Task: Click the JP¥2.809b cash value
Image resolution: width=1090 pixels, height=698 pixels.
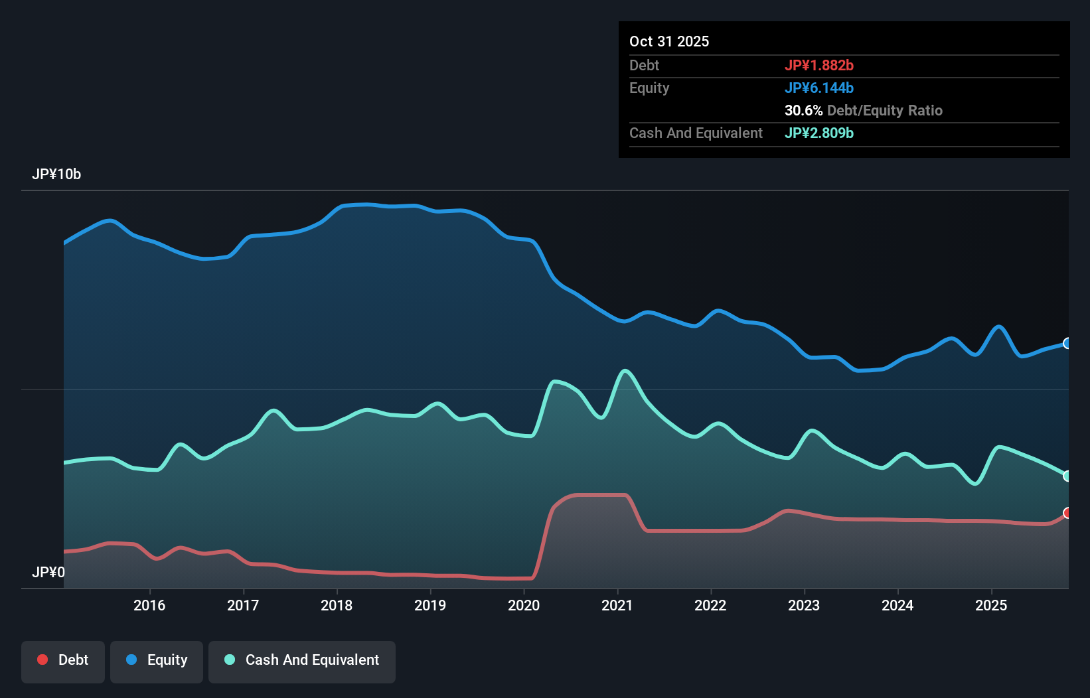Action: click(x=819, y=133)
